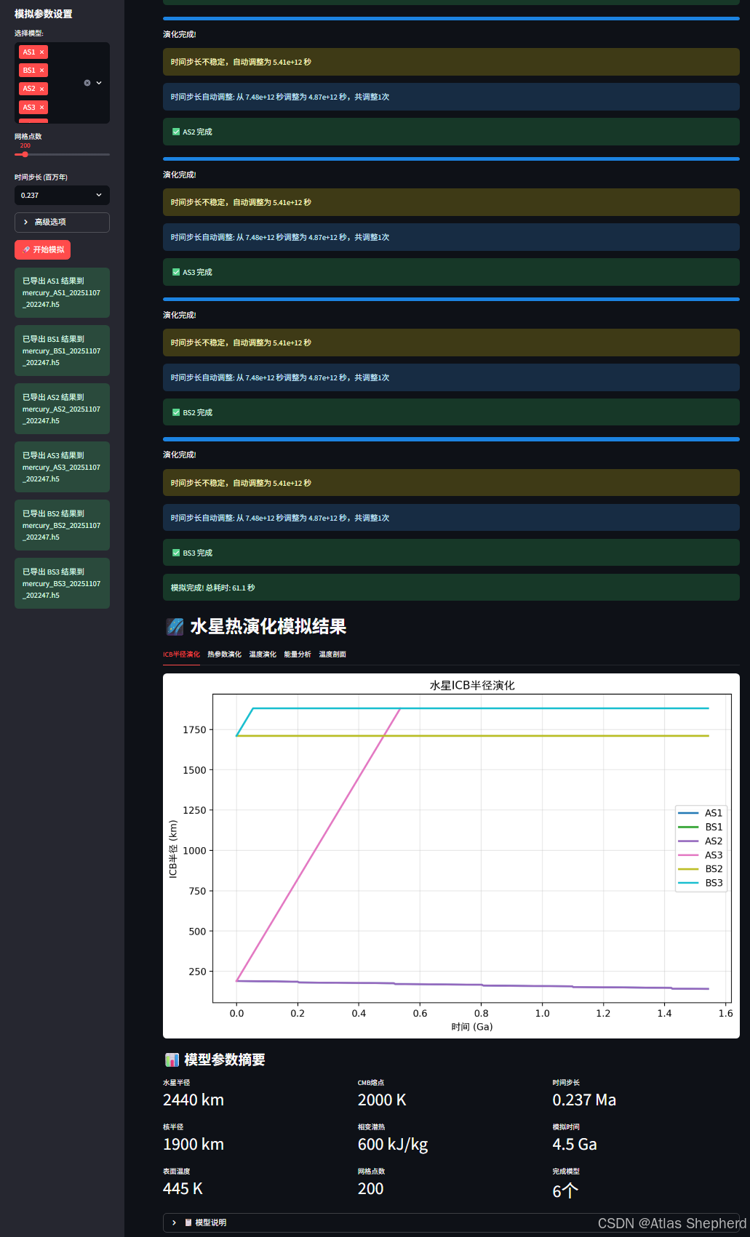750x1237 pixels.
Task: Switch to the 热参数演化 tab
Action: 224,654
